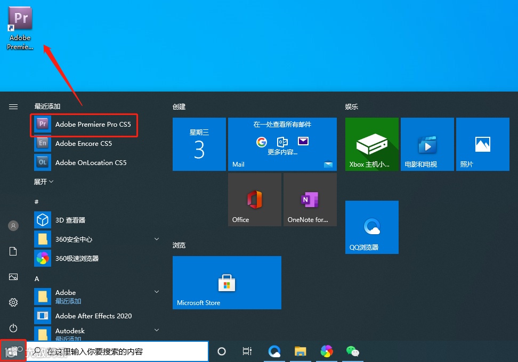Open Pictures from Start sidebar

click(x=13, y=277)
